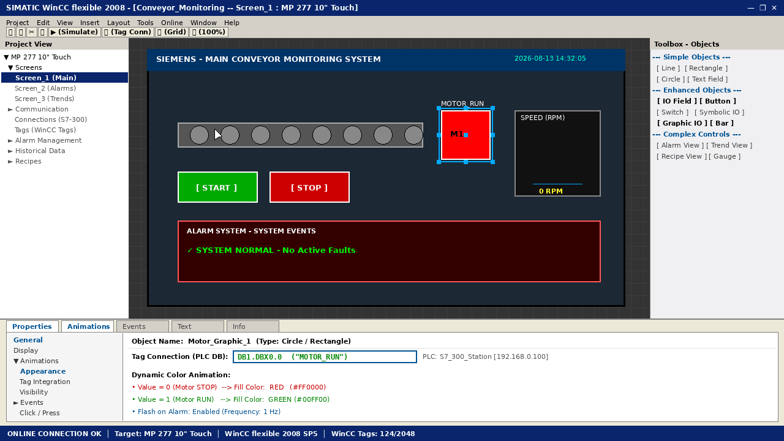784x441 pixels.
Task: Open Connections (S7-300) item
Action: (x=51, y=119)
